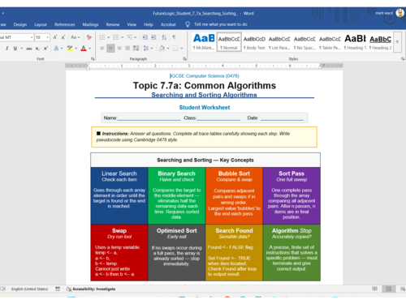
Task: Open the column/distributed text tool
Action: coord(136,49)
